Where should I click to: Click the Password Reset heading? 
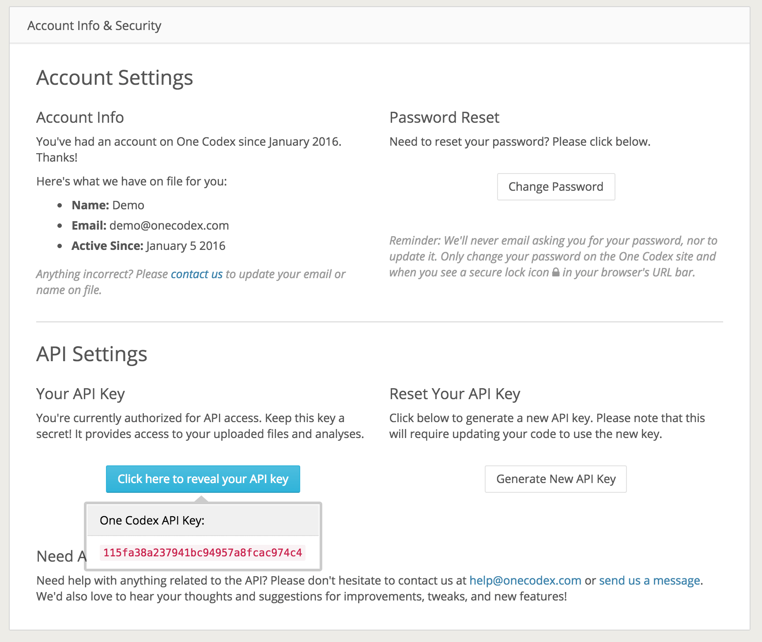click(444, 117)
